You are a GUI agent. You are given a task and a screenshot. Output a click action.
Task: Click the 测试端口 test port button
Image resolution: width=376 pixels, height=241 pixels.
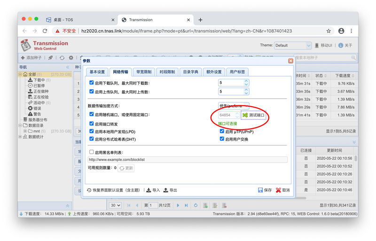click(253, 115)
